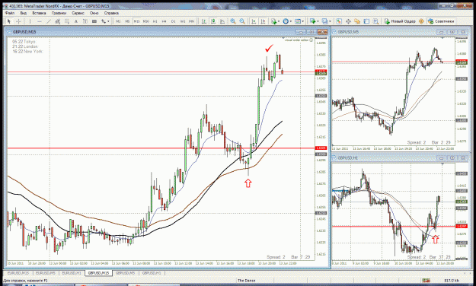Image resolution: width=476 pixels, height=286 pixels.
Task: Toggle chart auto scroll
Action: pyautogui.click(x=254, y=21)
